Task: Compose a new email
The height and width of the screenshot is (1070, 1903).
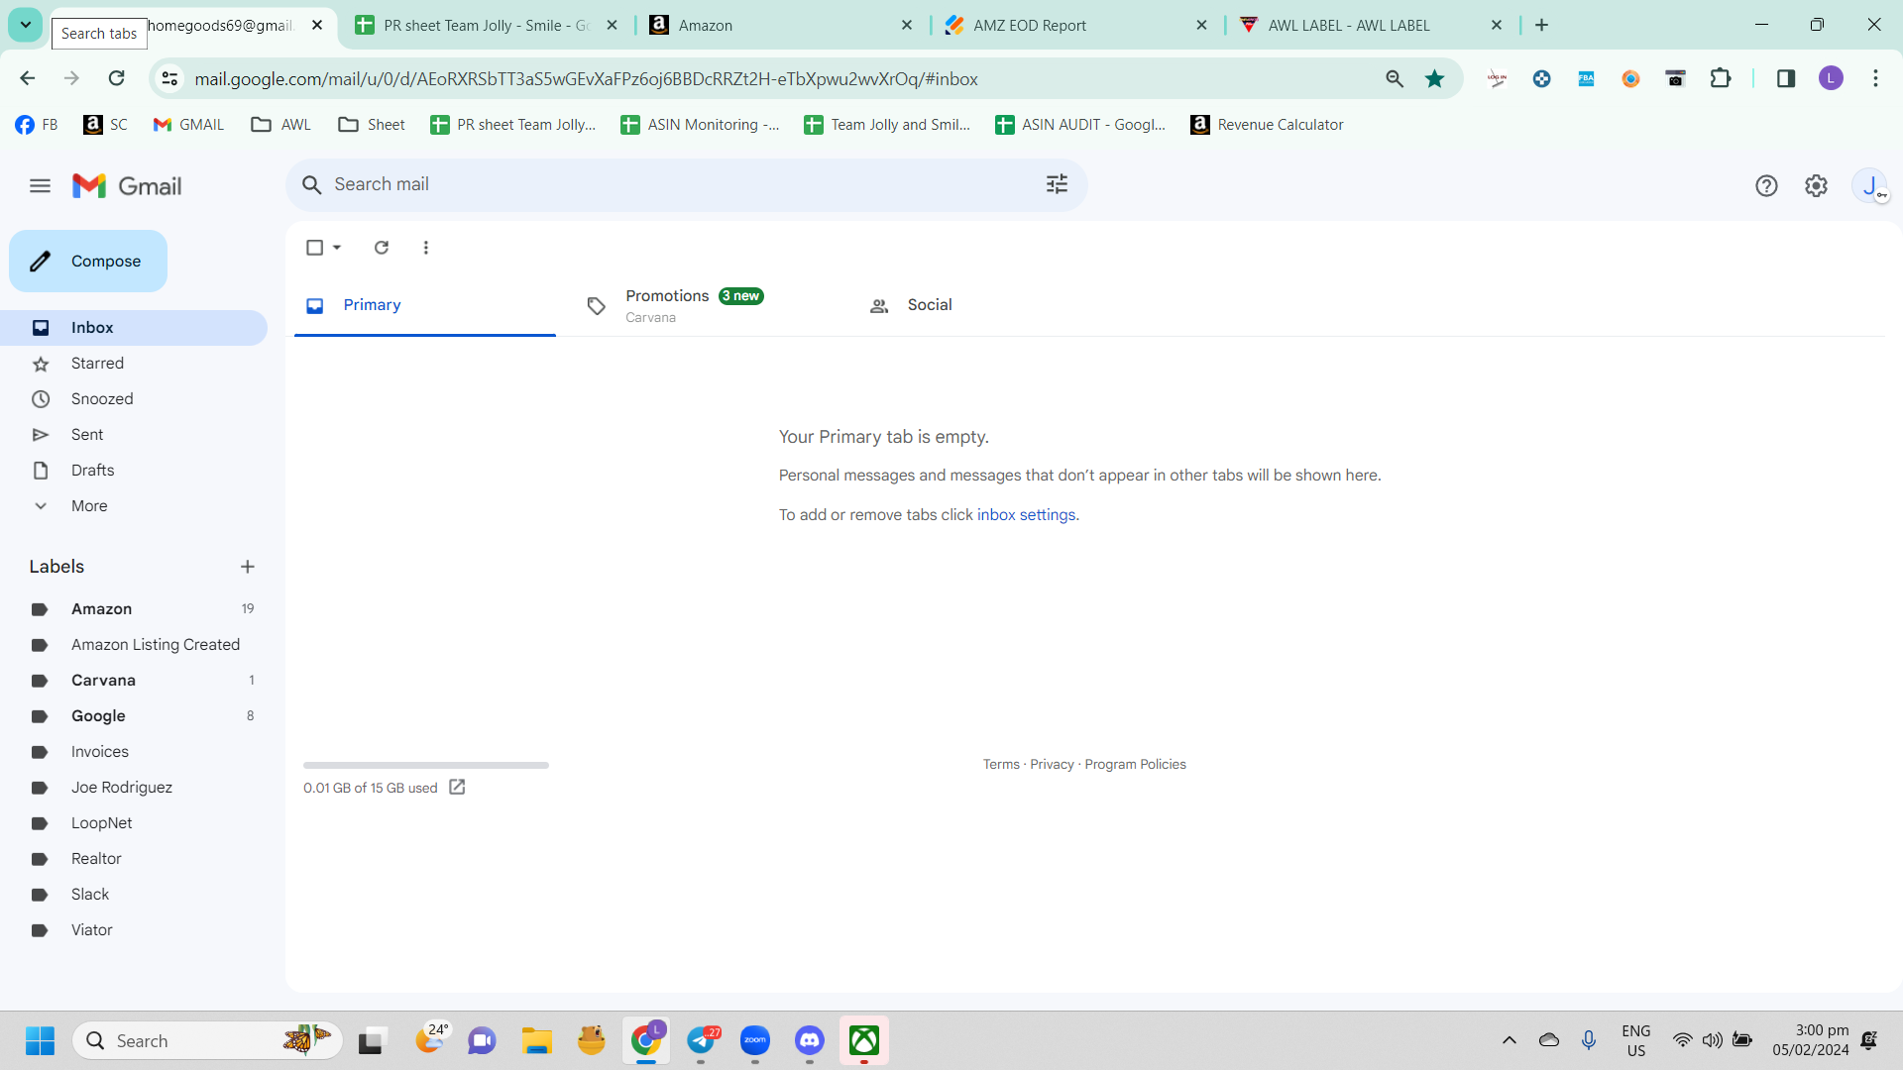Action: [88, 262]
